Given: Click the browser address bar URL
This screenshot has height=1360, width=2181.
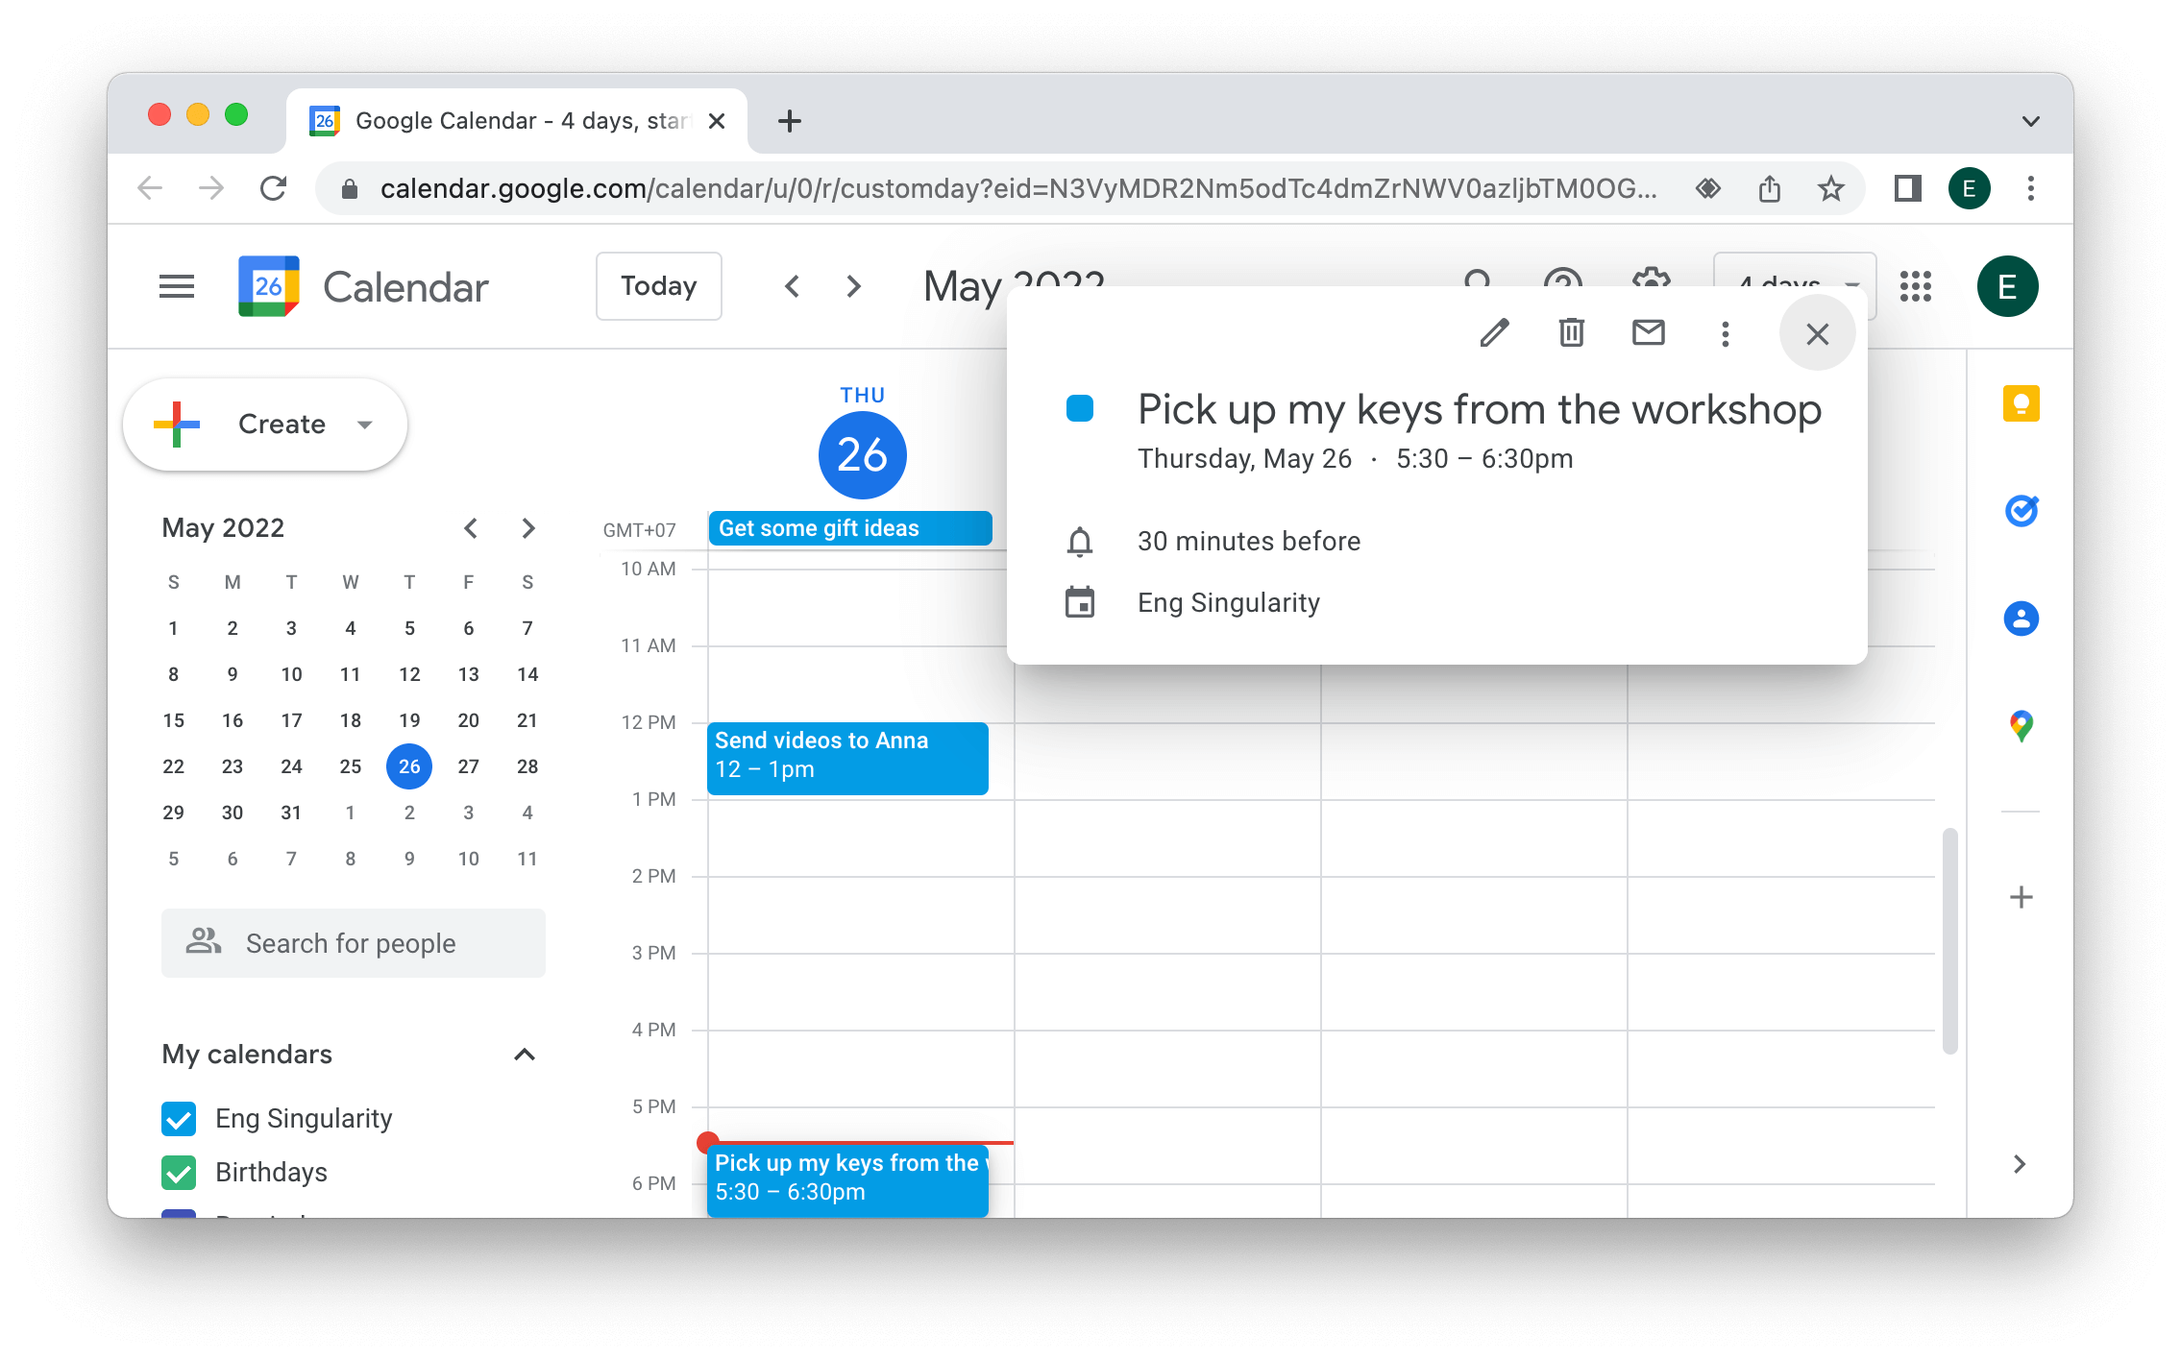Looking at the screenshot, I should pos(1018,188).
